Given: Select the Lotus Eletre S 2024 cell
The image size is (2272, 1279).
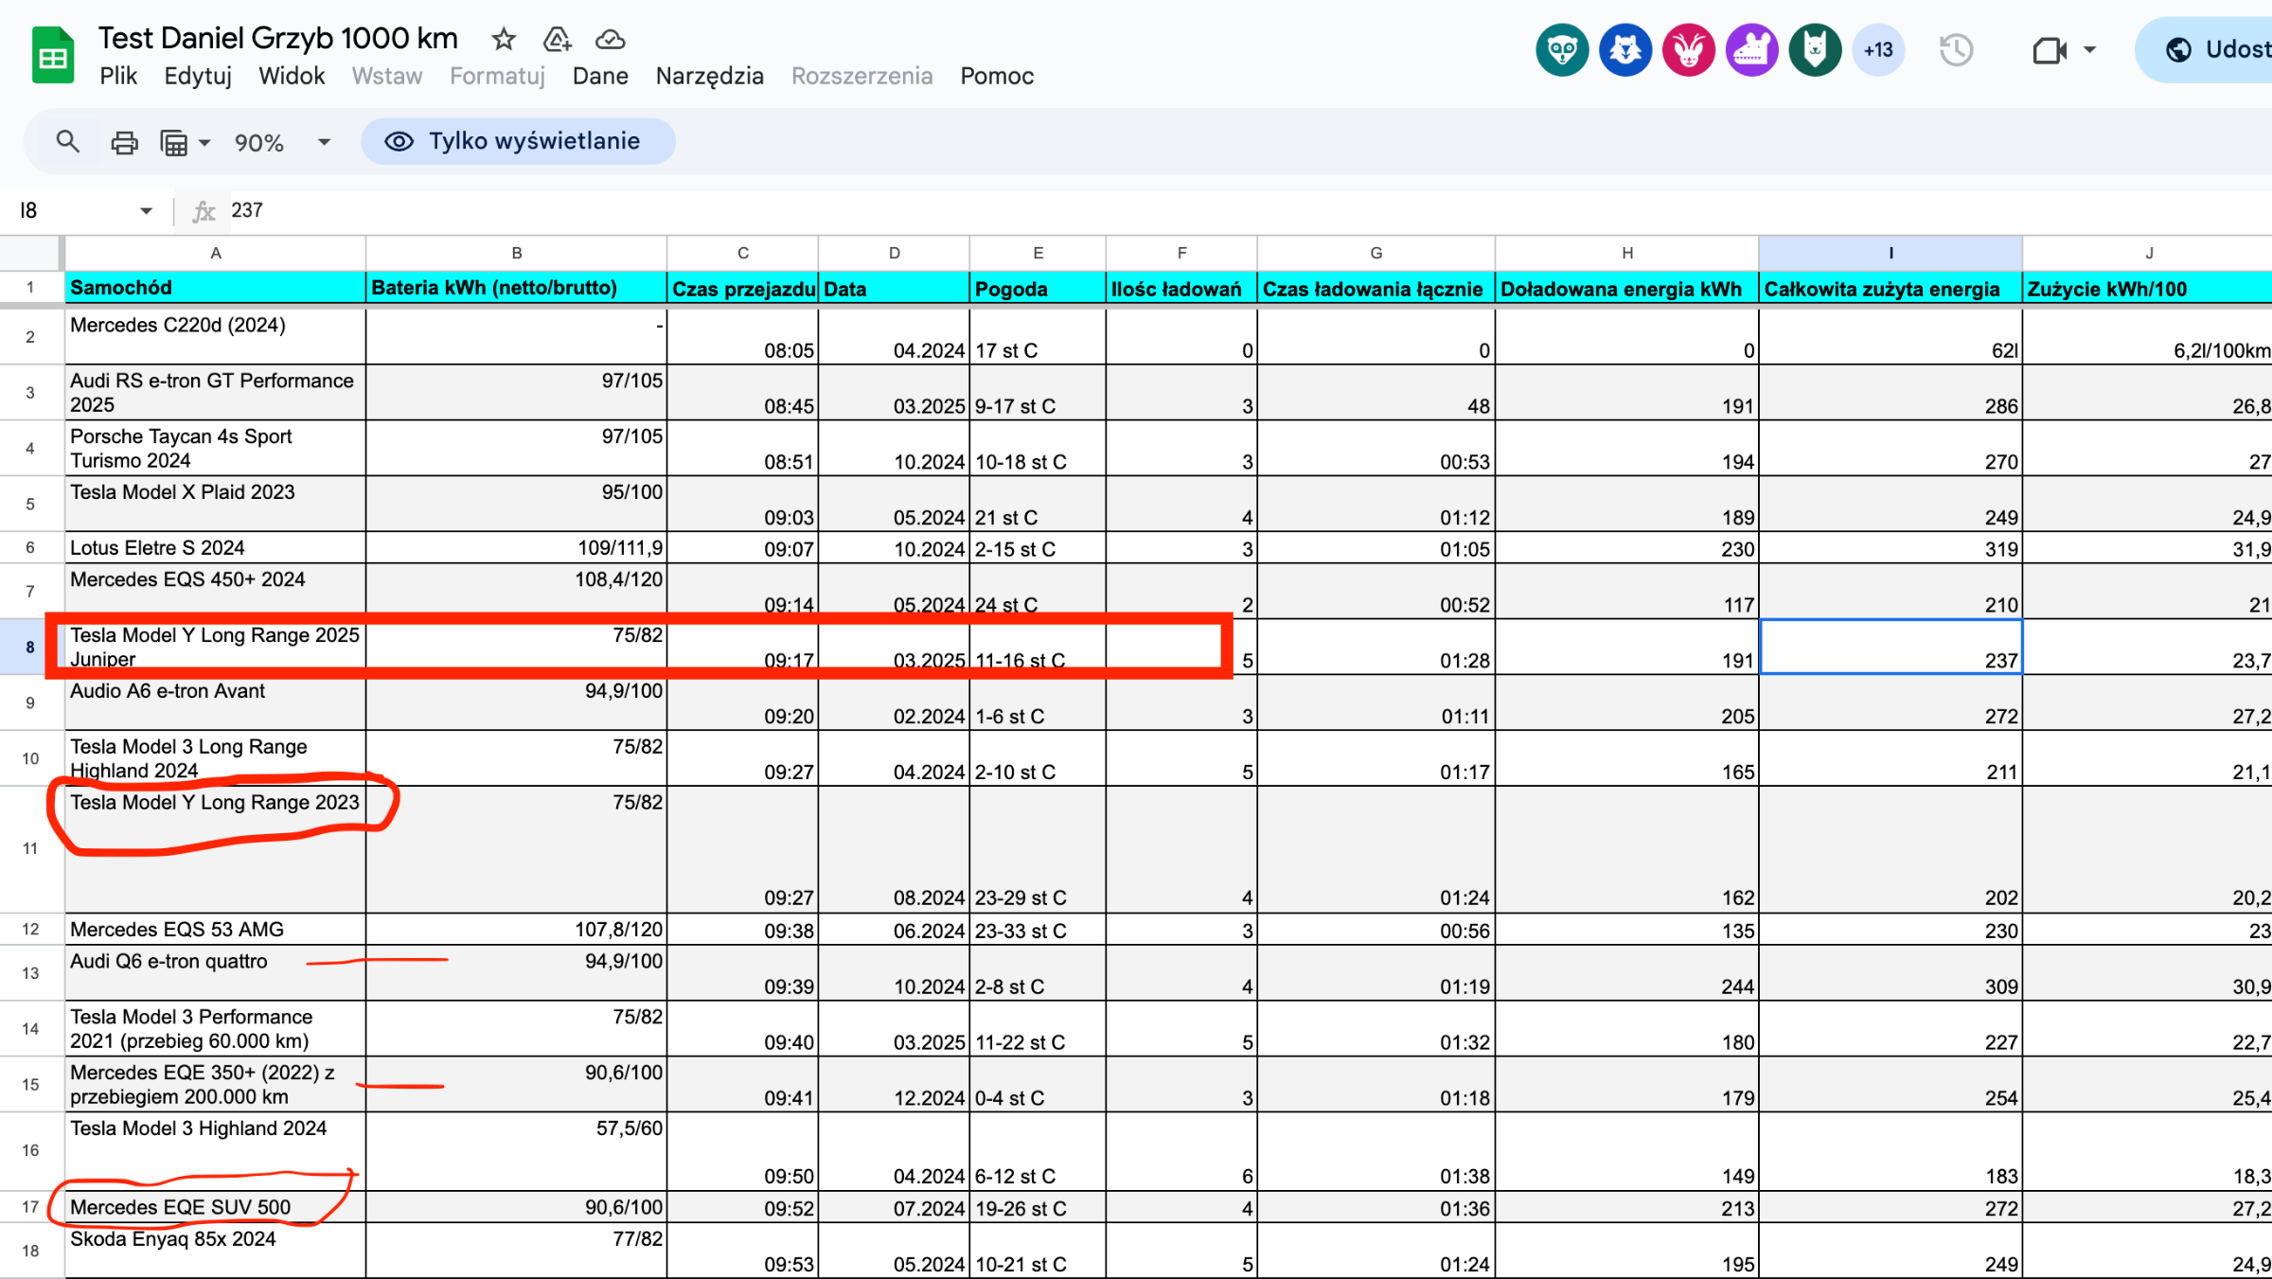Looking at the screenshot, I should tap(216, 548).
